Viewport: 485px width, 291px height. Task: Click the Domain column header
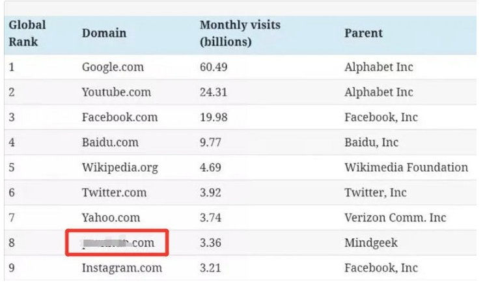click(x=104, y=33)
